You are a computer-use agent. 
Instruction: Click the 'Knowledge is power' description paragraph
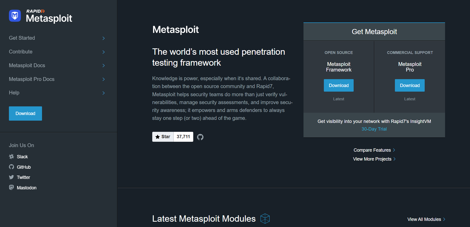[x=222, y=98]
